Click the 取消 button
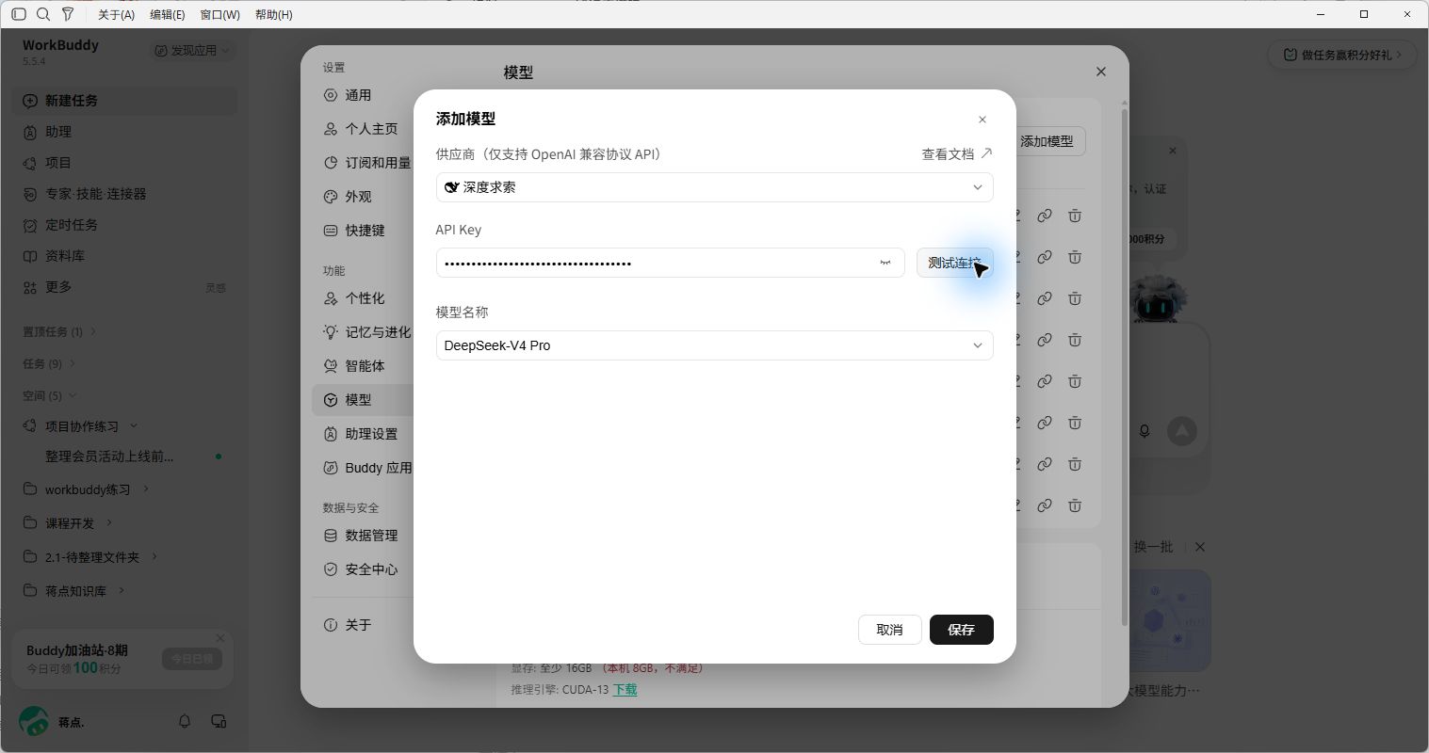The width and height of the screenshot is (1429, 753). coord(889,630)
